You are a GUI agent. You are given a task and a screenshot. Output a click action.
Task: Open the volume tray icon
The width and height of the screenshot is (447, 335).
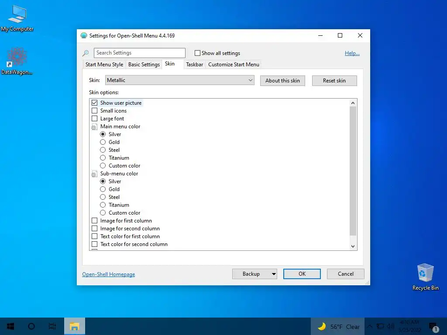click(x=391, y=326)
